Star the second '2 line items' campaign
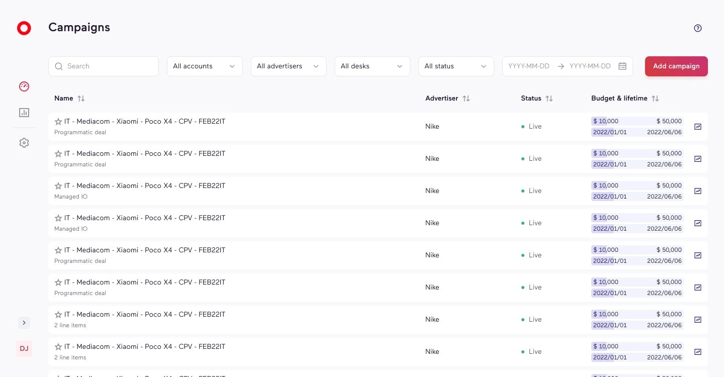This screenshot has height=377, width=724. pos(58,347)
